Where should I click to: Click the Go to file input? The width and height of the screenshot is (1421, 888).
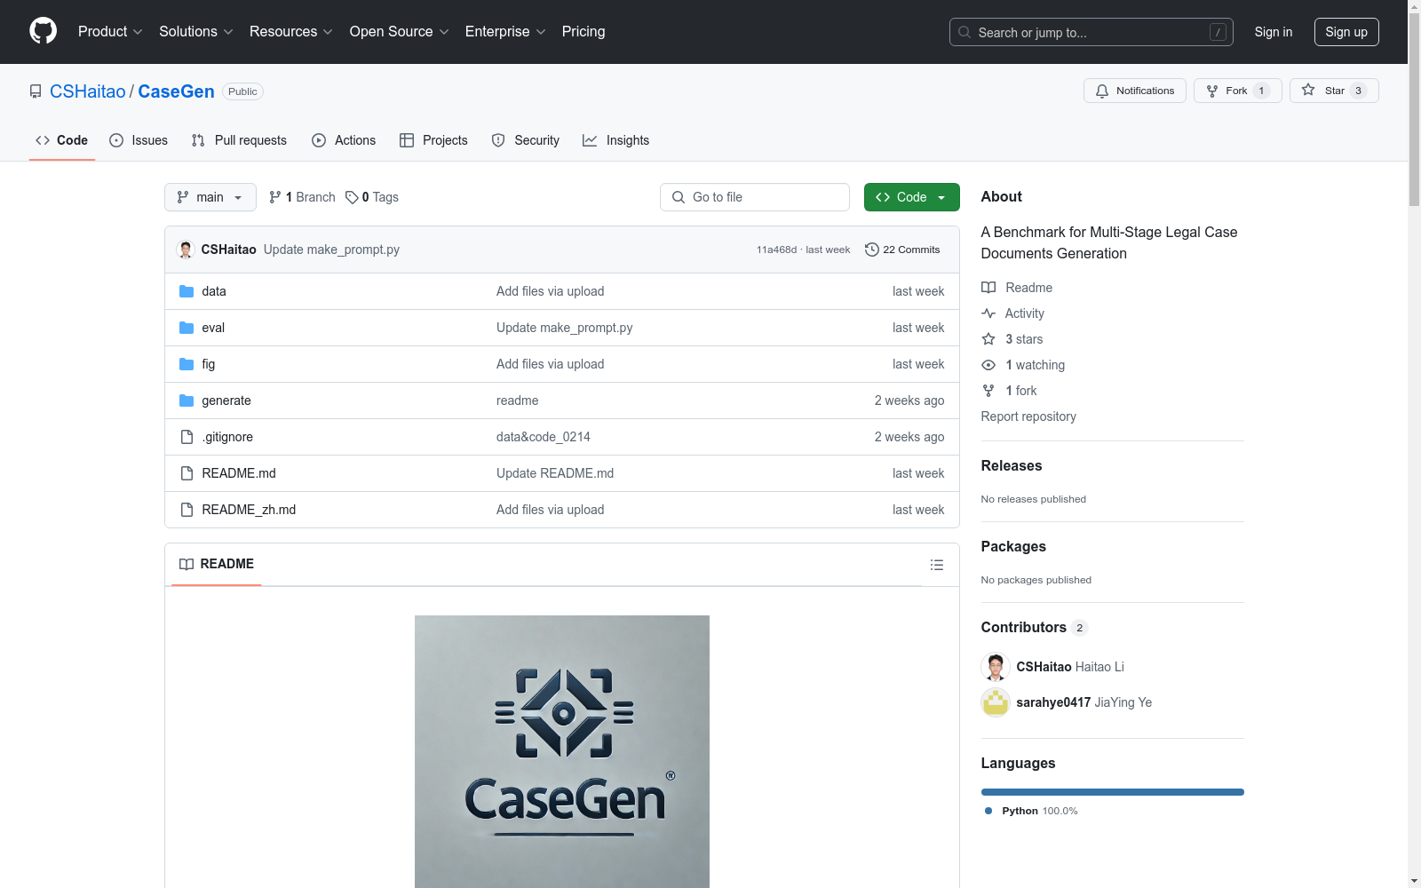(755, 197)
